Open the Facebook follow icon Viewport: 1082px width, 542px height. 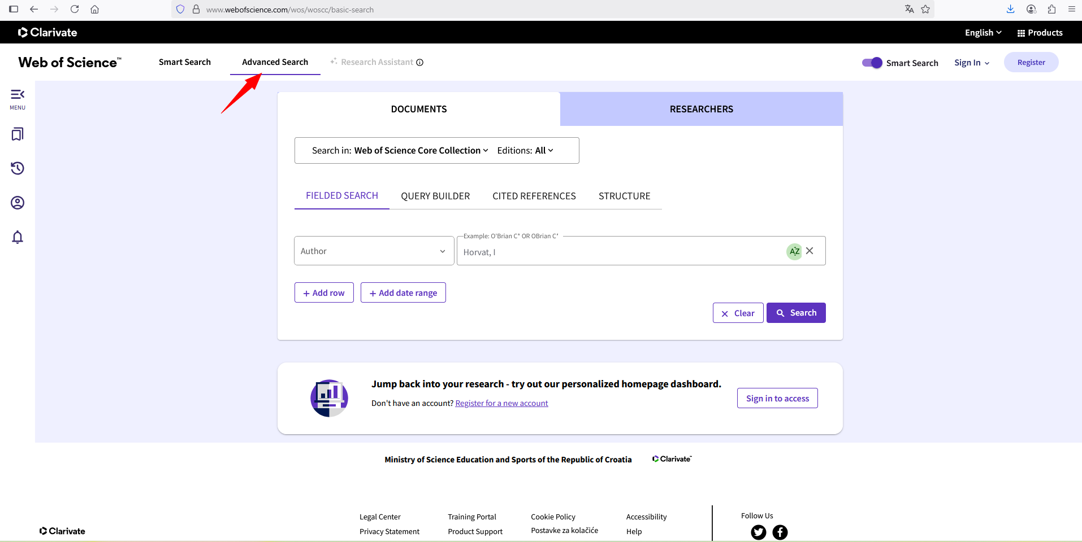(780, 532)
